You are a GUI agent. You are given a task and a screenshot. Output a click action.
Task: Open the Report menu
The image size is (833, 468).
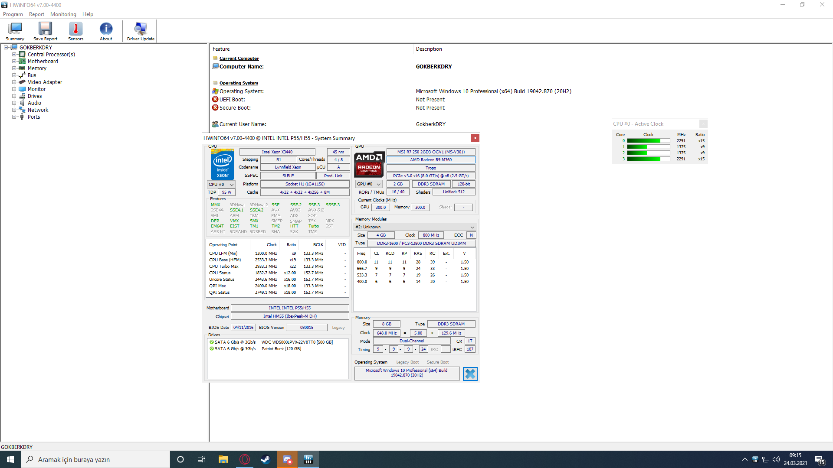36,14
